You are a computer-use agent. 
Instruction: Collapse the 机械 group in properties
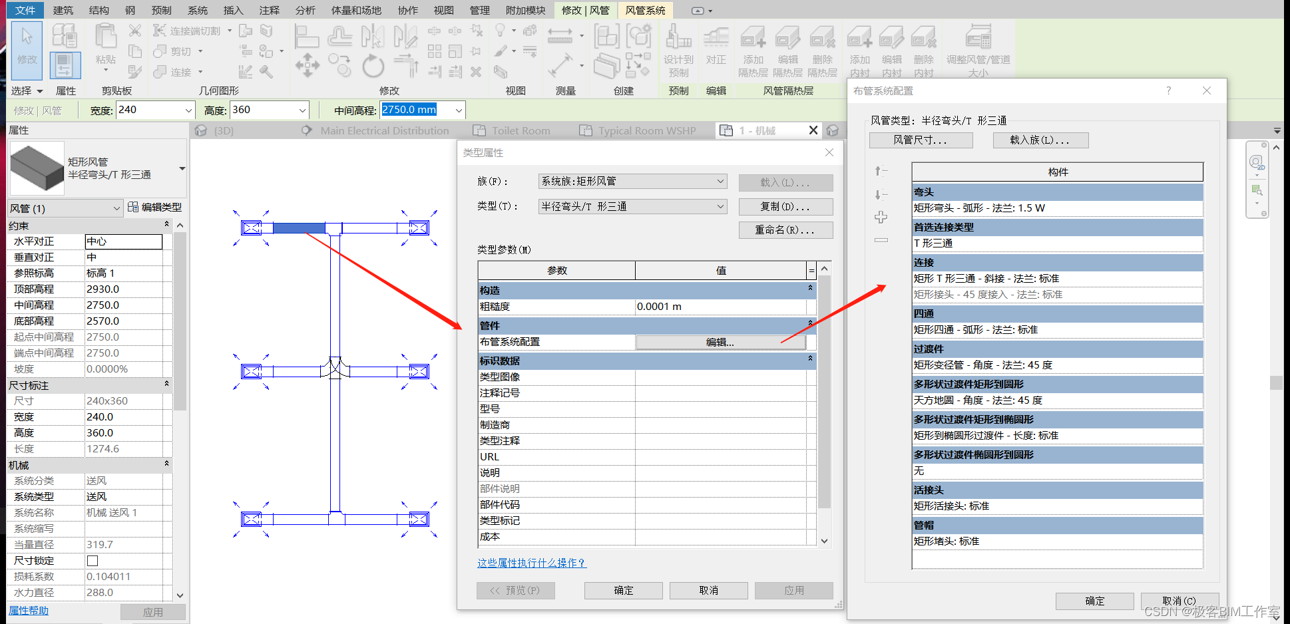coord(166,464)
